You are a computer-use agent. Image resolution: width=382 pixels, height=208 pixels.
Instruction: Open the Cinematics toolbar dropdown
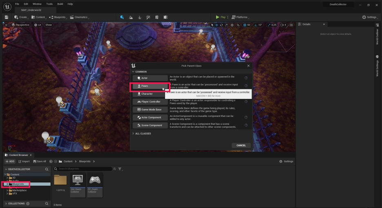tap(79, 17)
